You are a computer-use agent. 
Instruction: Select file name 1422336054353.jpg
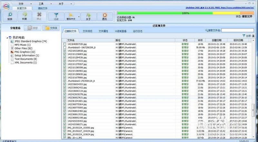tap(77, 84)
